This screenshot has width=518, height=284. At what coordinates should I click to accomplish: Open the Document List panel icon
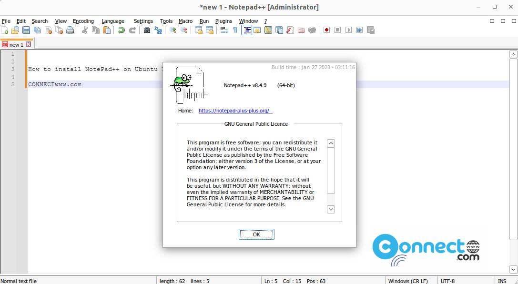pyautogui.click(x=279, y=30)
